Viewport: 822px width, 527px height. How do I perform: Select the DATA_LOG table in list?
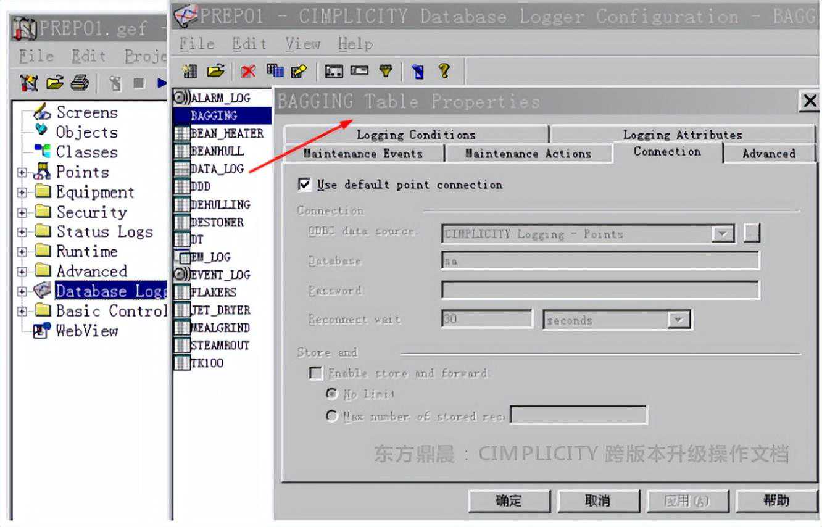(x=217, y=168)
